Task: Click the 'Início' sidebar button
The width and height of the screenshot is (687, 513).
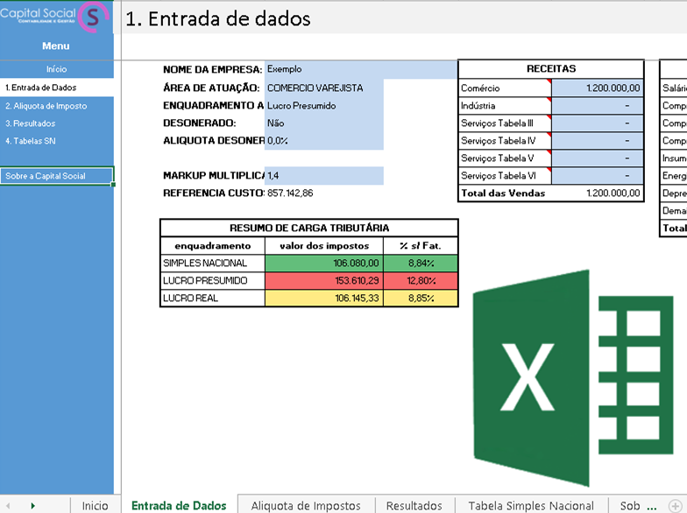Action: [x=56, y=69]
